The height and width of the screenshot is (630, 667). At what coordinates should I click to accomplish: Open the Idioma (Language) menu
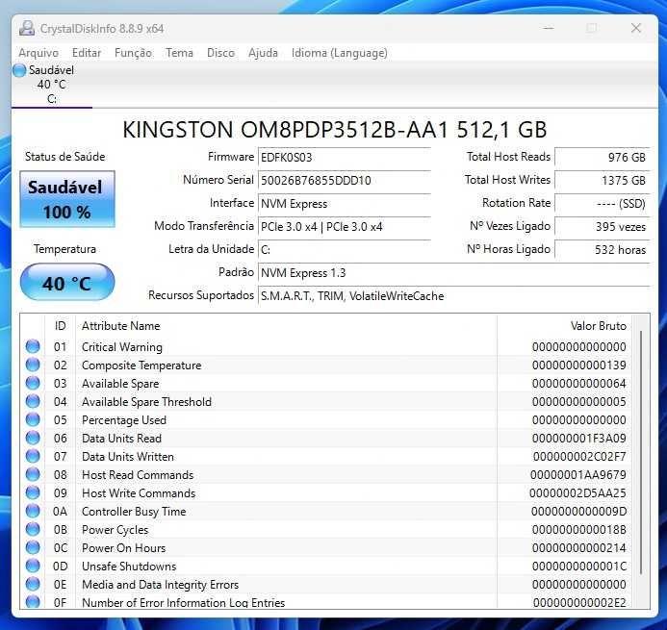point(339,53)
